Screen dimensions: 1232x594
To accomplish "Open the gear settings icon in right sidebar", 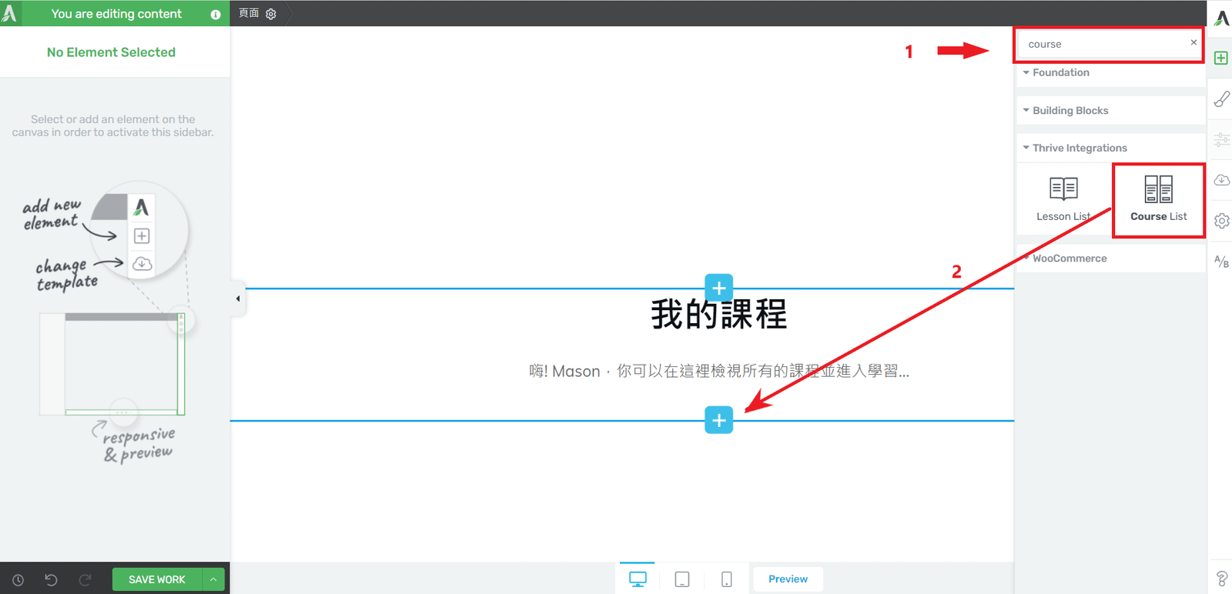I will pos(1221,221).
